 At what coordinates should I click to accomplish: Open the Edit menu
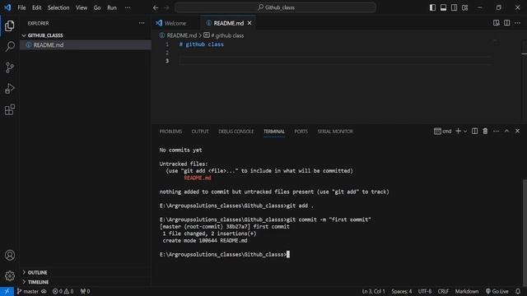[36, 7]
